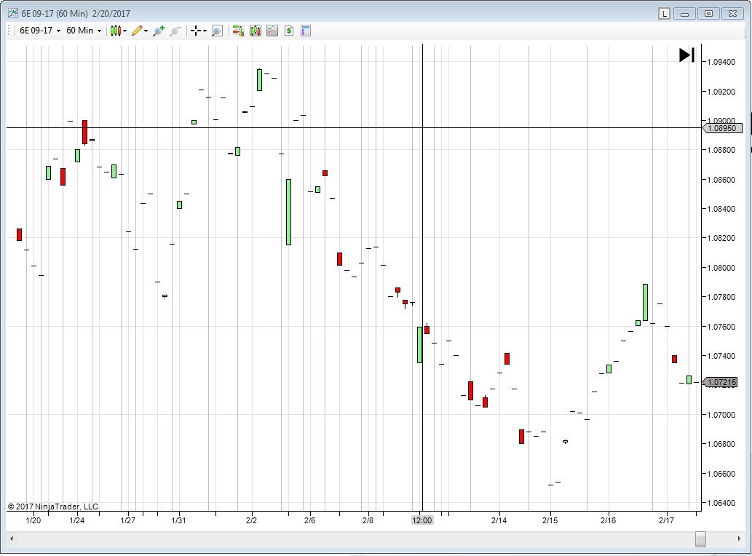Expand the chart style dropdown arrow
752x556 pixels.
tap(124, 31)
